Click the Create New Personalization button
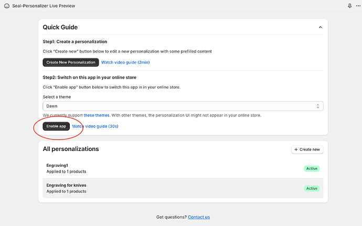362x226 pixels. tap(71, 62)
